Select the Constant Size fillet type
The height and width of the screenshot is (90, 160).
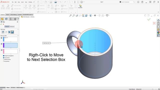pyautogui.click(x=3, y=32)
